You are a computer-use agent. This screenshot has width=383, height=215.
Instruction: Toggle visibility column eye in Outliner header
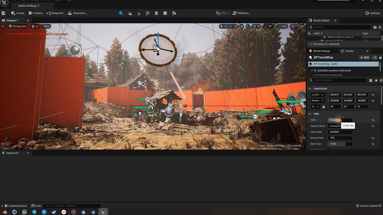[309, 33]
